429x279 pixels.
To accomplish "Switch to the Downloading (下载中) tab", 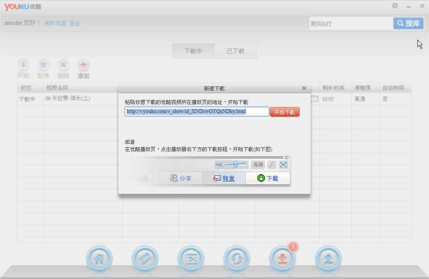I will 194,51.
